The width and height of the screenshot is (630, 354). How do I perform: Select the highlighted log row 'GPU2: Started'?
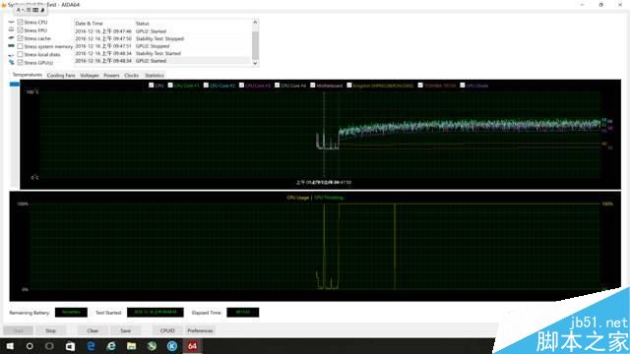point(162,61)
